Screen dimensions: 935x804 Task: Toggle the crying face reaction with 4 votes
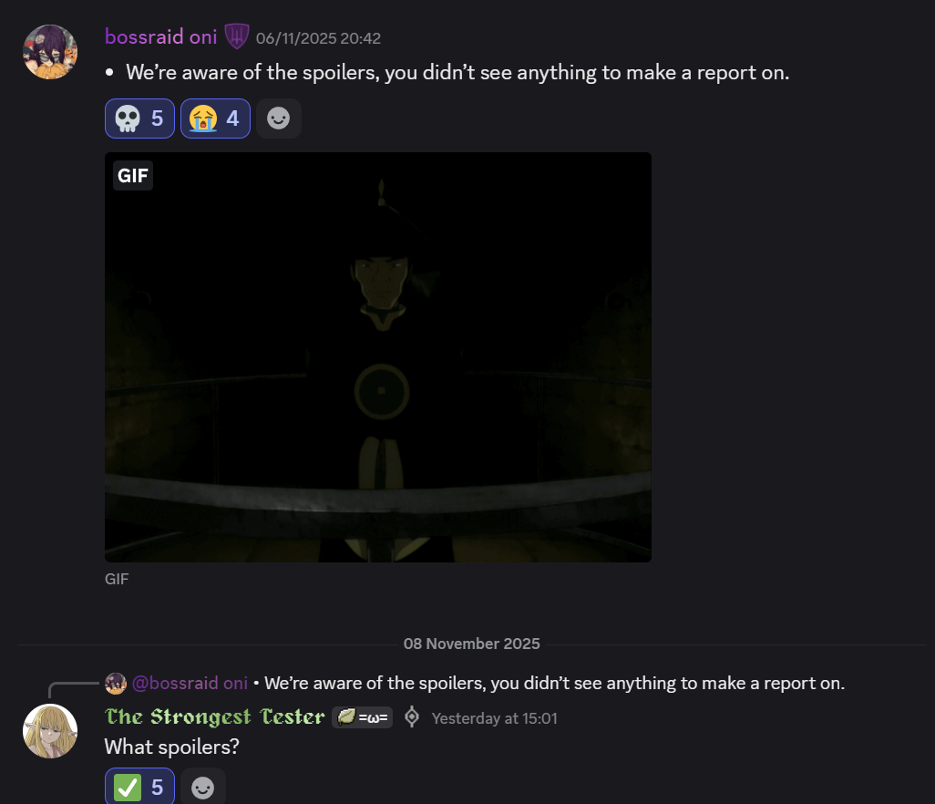click(x=215, y=119)
